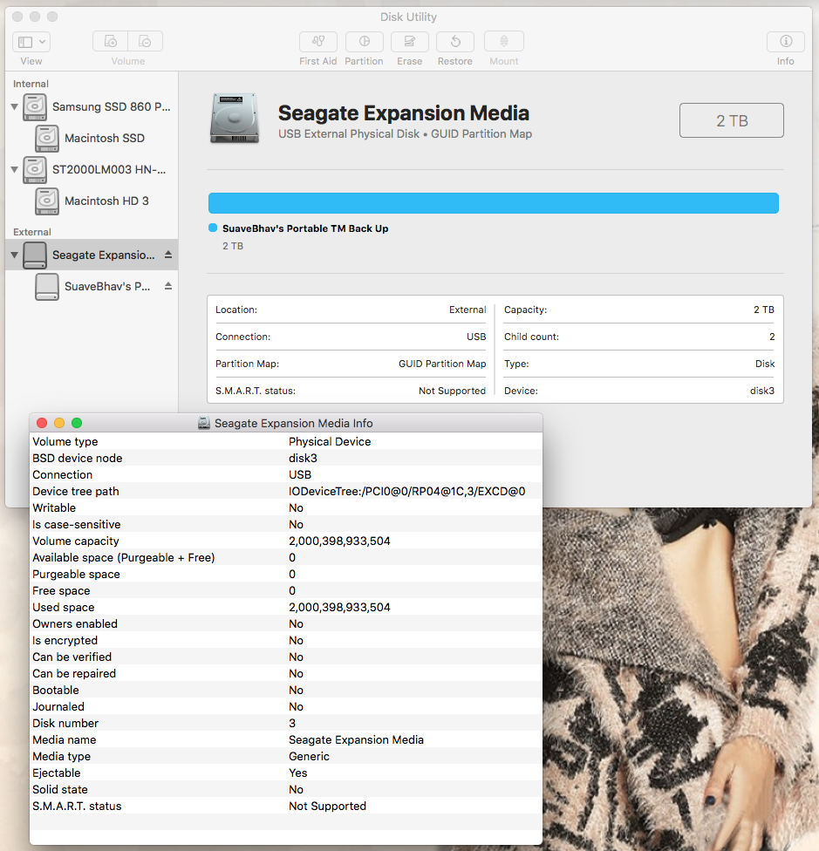Screen dimensions: 819x851
Task: Open the View sidebar options dropdown
Action: pos(31,41)
